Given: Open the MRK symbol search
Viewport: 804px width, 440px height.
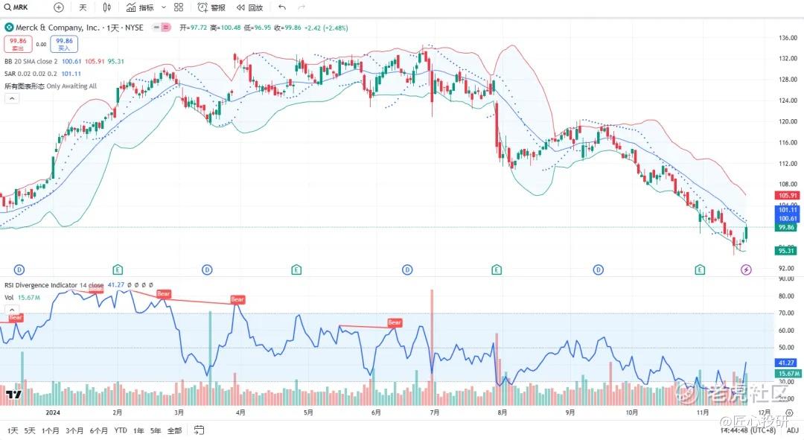Looking at the screenshot, I should coord(16,7).
